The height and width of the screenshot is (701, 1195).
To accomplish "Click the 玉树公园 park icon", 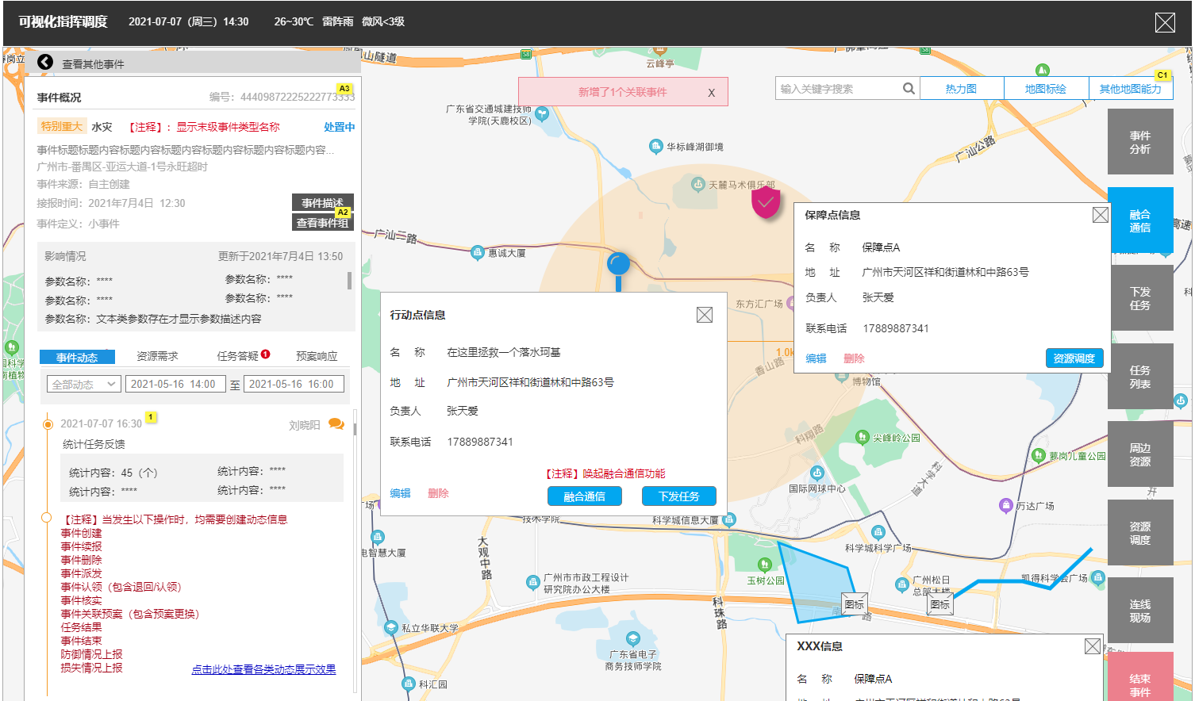I will [765, 565].
